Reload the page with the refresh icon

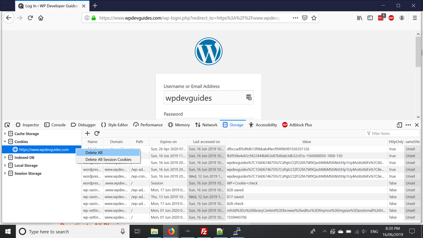pyautogui.click(x=30, y=18)
